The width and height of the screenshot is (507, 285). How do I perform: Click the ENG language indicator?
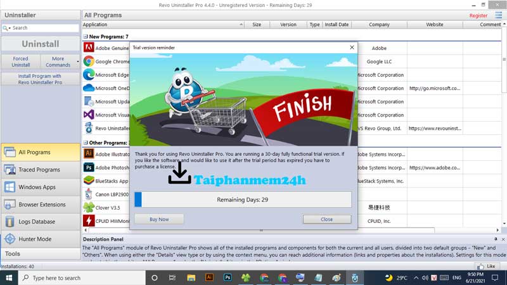[x=456, y=277]
